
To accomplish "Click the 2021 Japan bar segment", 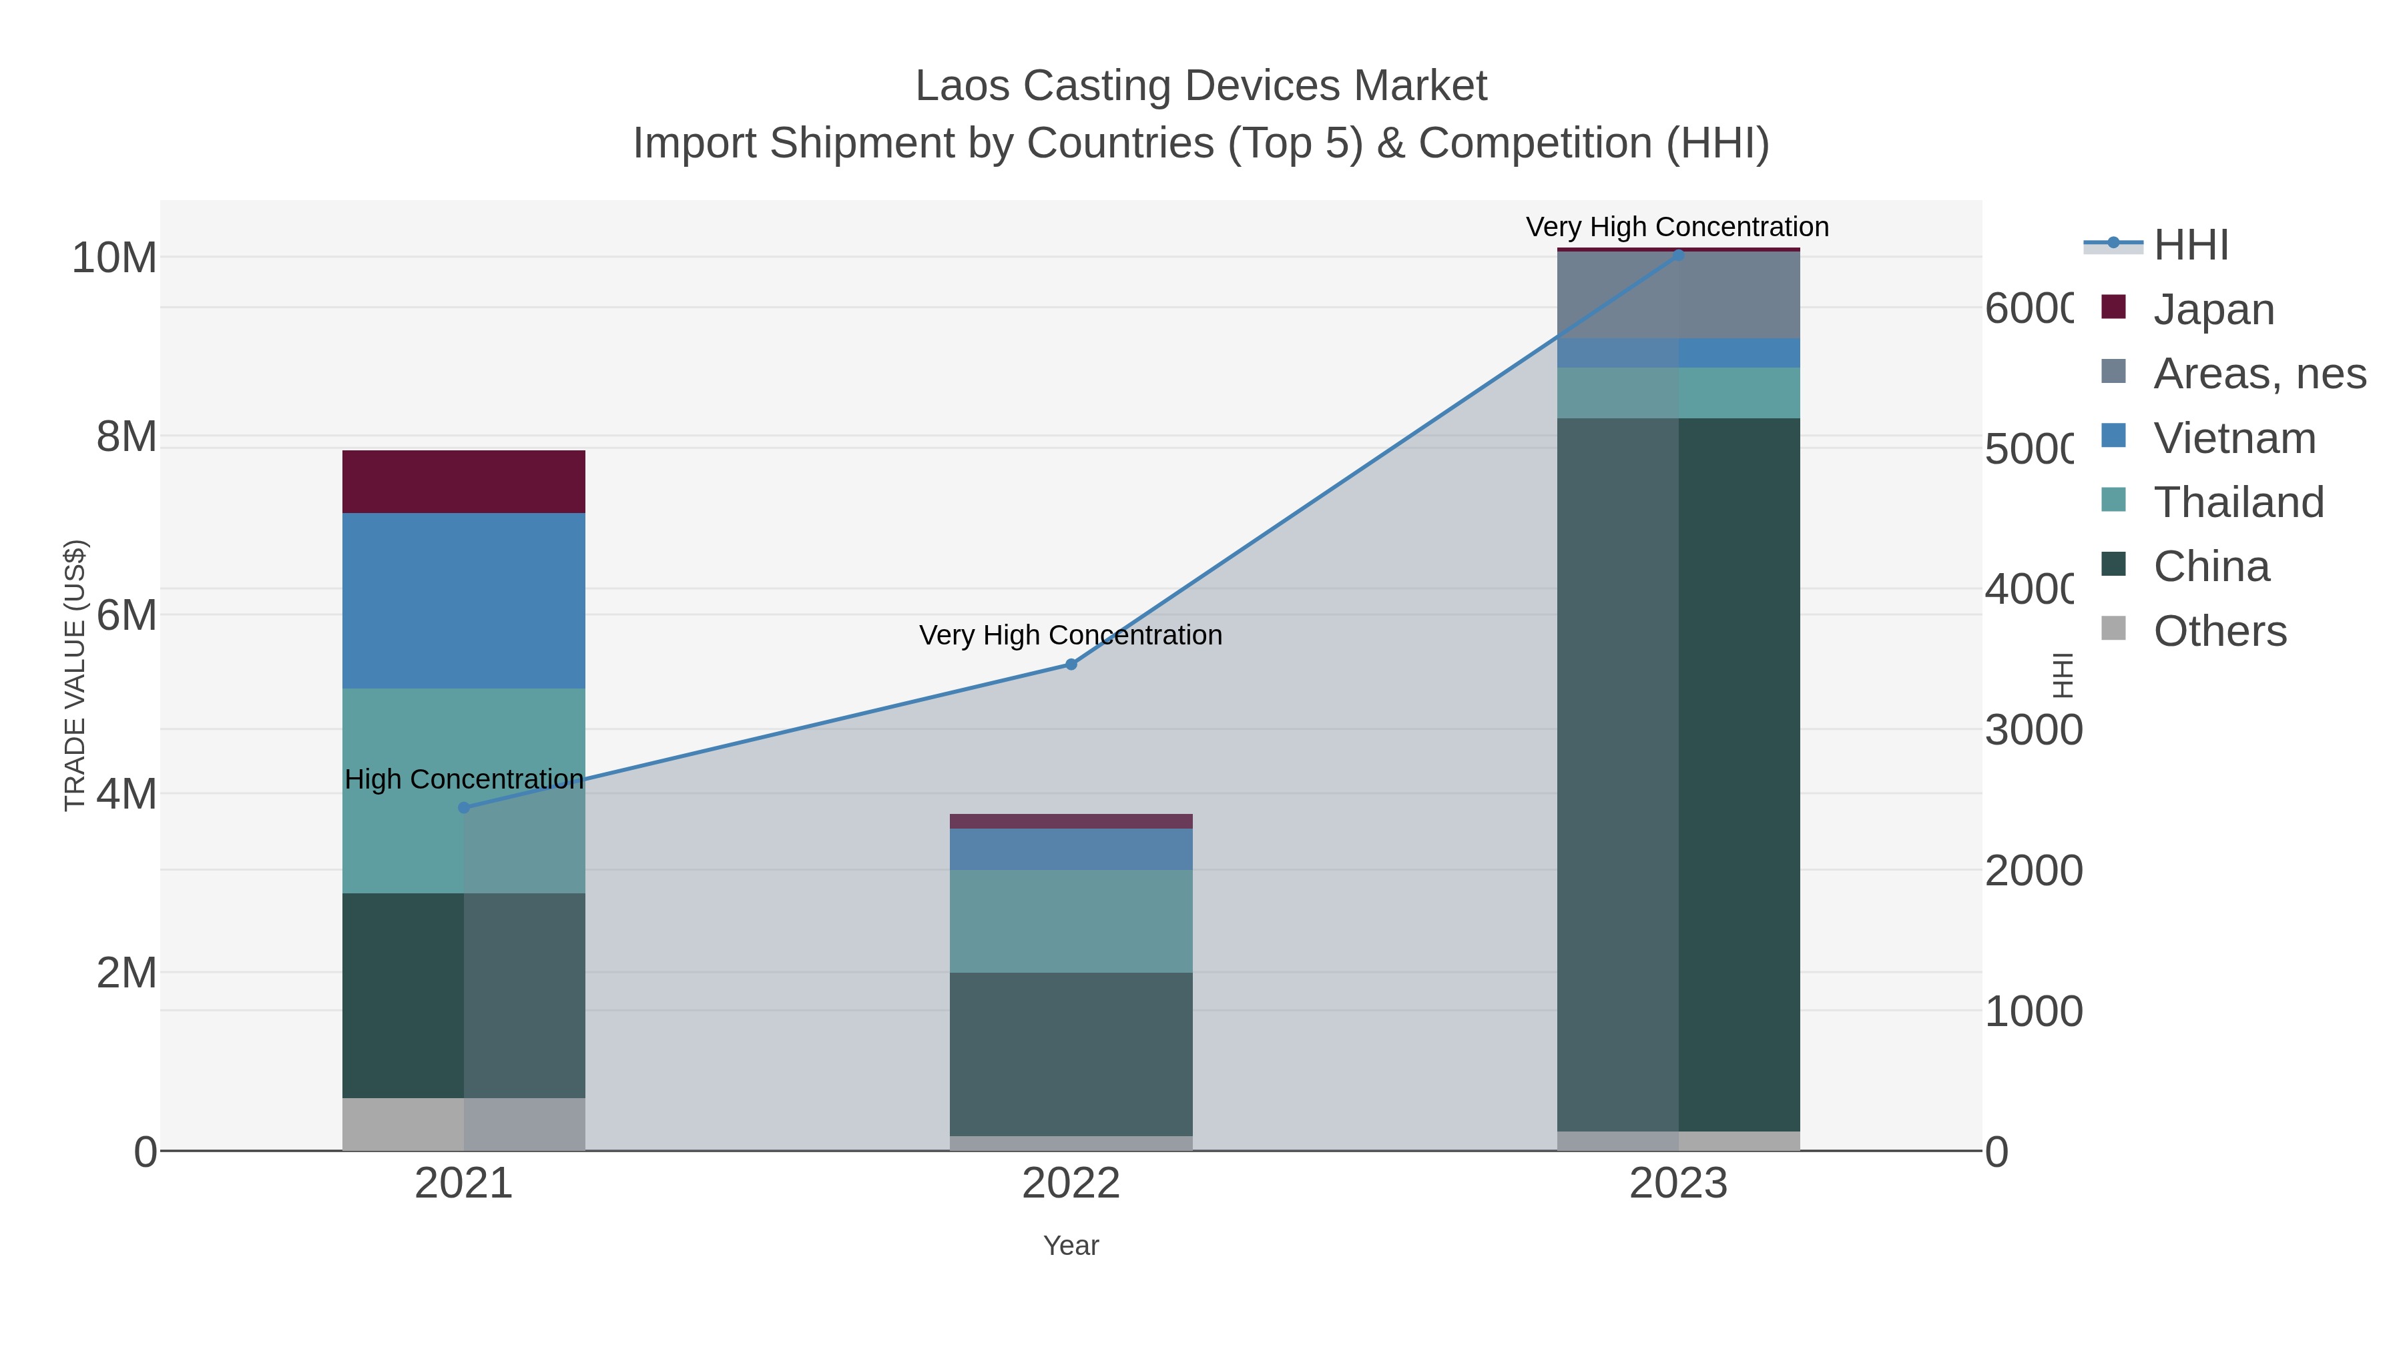I will [464, 482].
